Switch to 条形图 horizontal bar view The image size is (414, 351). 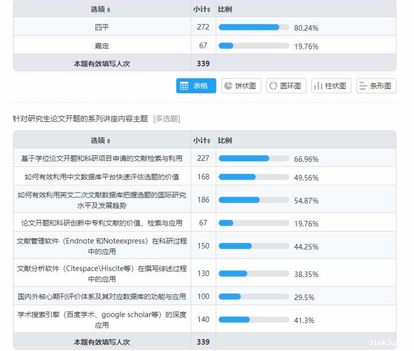pos(376,86)
